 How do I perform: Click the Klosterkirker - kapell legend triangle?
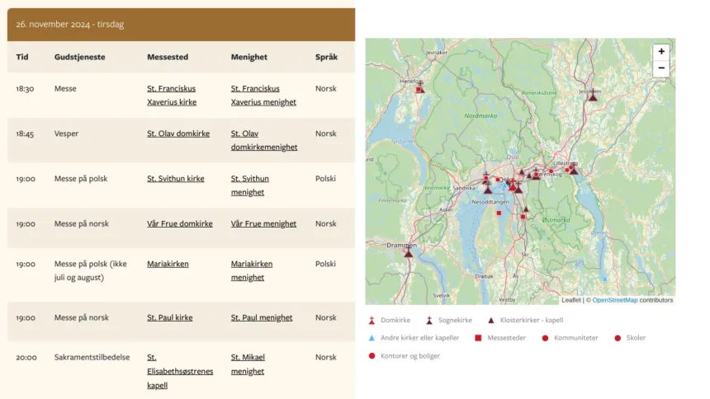pos(491,321)
